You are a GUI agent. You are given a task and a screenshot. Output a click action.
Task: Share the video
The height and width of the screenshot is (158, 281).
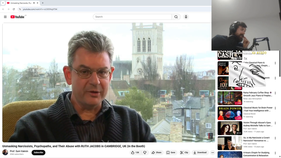[x=157, y=152]
